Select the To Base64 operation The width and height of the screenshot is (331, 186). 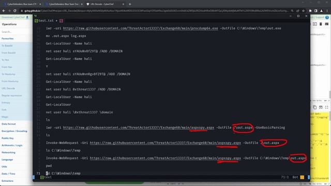(16, 45)
